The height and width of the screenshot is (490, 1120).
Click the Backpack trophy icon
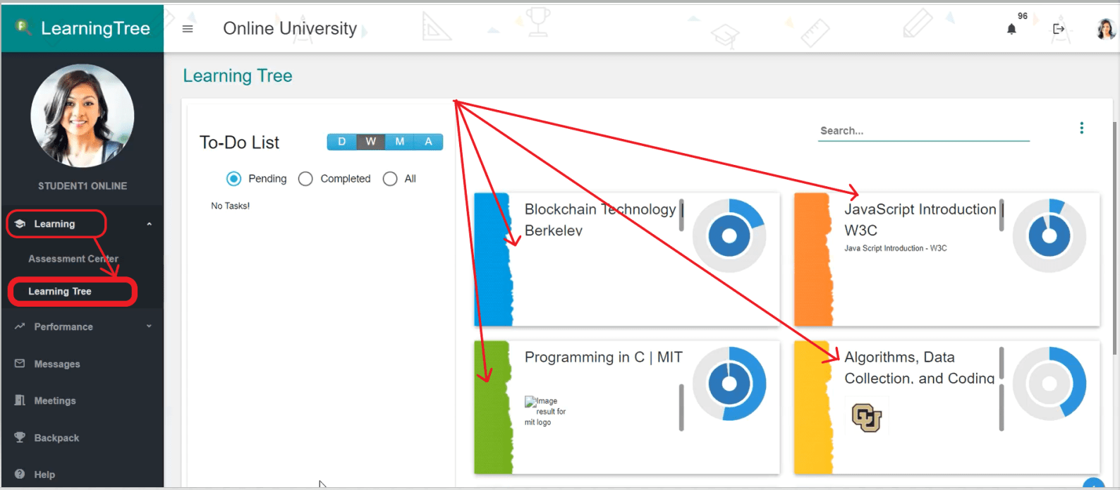pyautogui.click(x=20, y=437)
